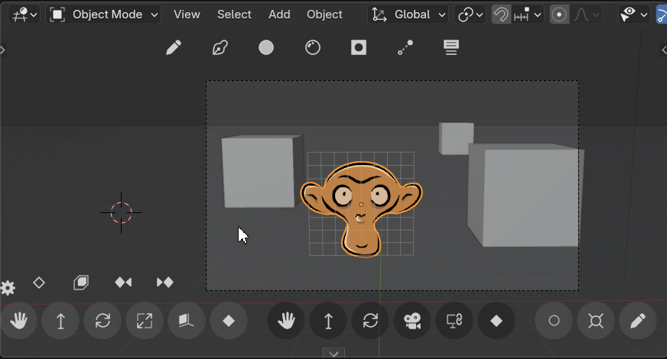Open the Object Mode dropdown
Viewport: 667px width, 359px height.
103,15
